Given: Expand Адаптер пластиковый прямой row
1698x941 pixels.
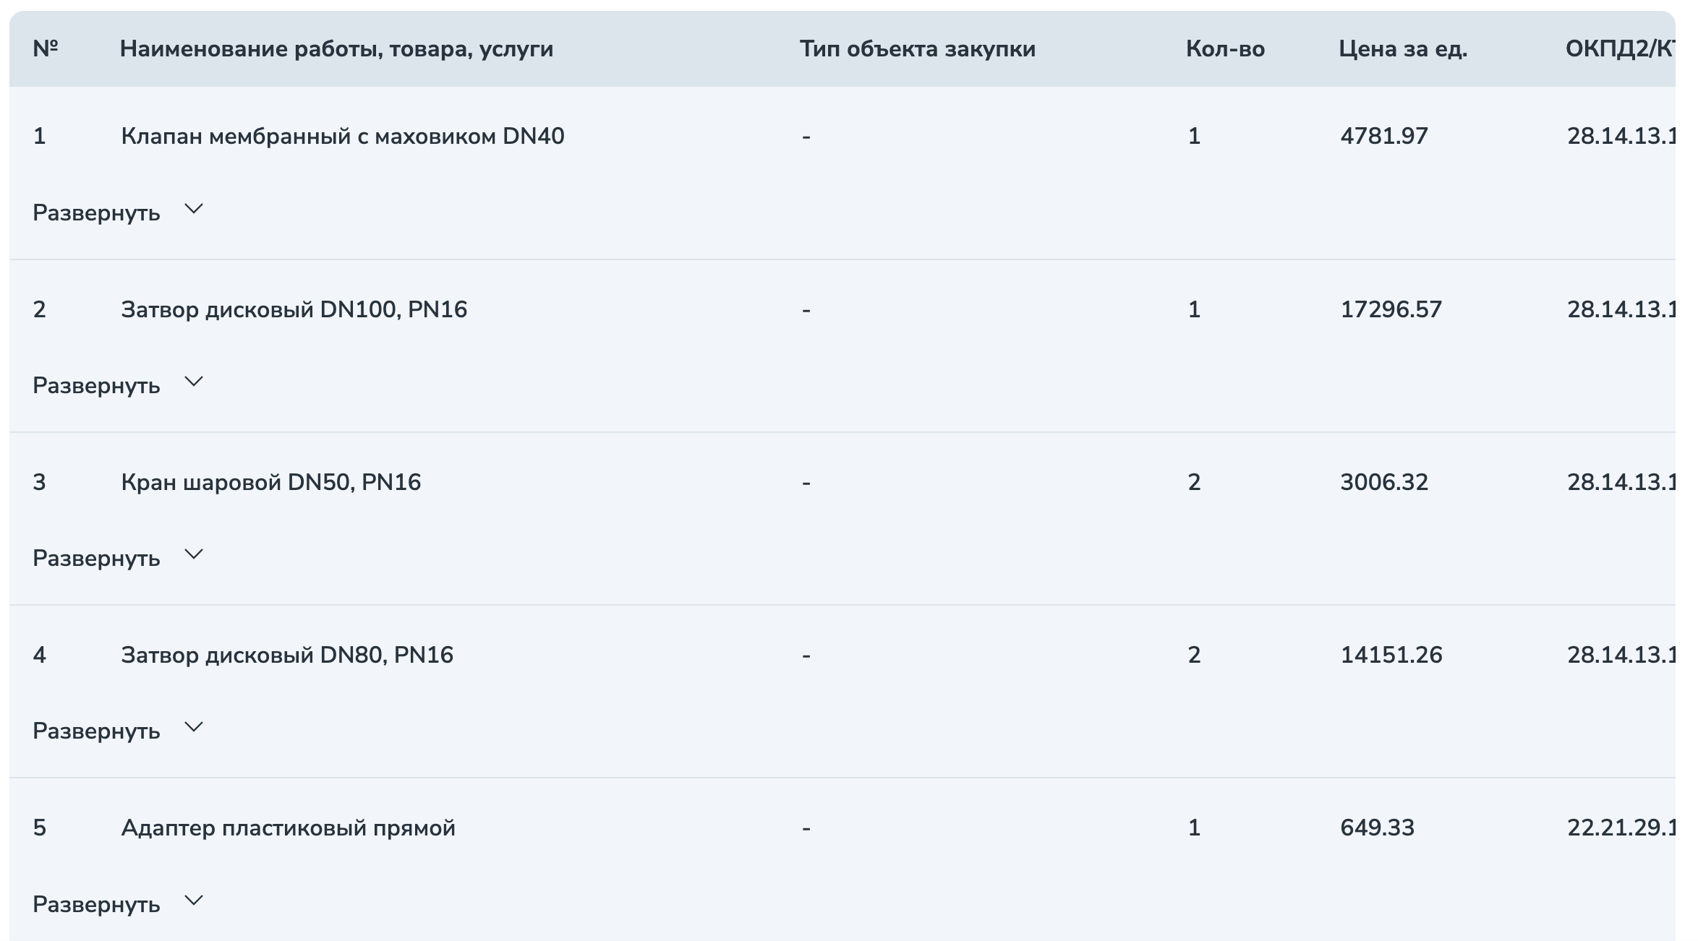Looking at the screenshot, I should [x=117, y=904].
